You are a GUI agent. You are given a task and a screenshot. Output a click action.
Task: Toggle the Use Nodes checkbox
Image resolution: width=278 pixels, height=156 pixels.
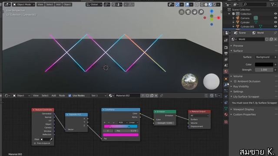click(70, 96)
